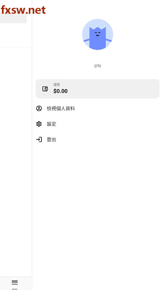The image size is (163, 290).
Task: Click empty space below the 登出 entry
Action: tap(97, 204)
